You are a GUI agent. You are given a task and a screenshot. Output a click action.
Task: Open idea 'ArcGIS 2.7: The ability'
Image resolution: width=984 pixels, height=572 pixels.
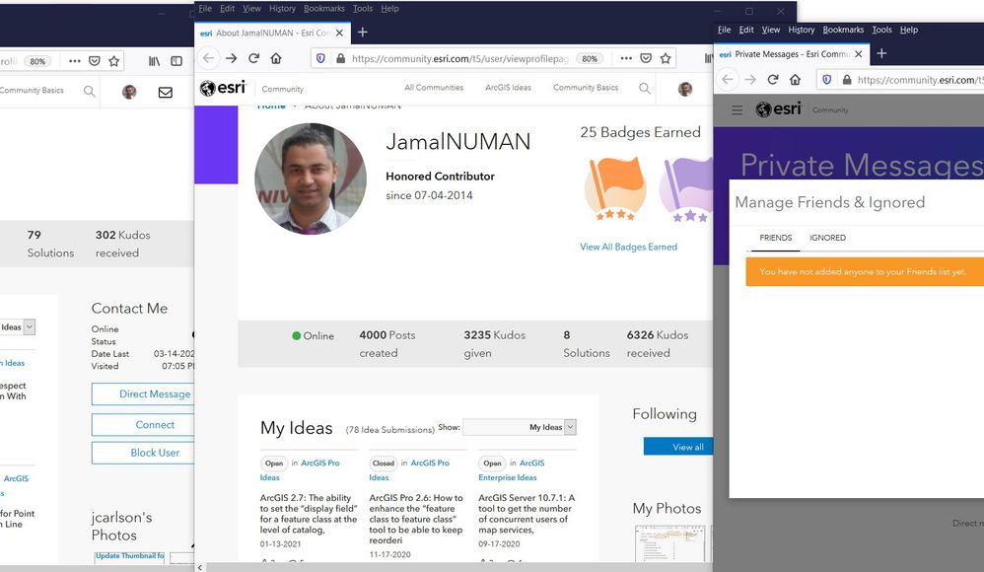click(309, 514)
